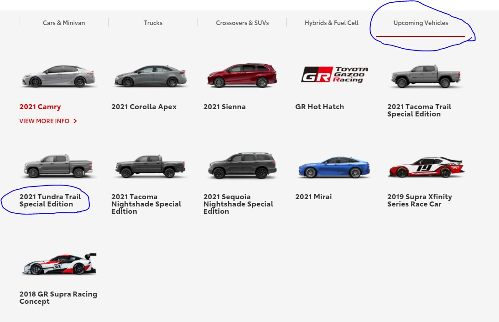Open the 2021 Sequoia Nightshade Special Edition link
This screenshot has height=322, width=499.
point(238,204)
